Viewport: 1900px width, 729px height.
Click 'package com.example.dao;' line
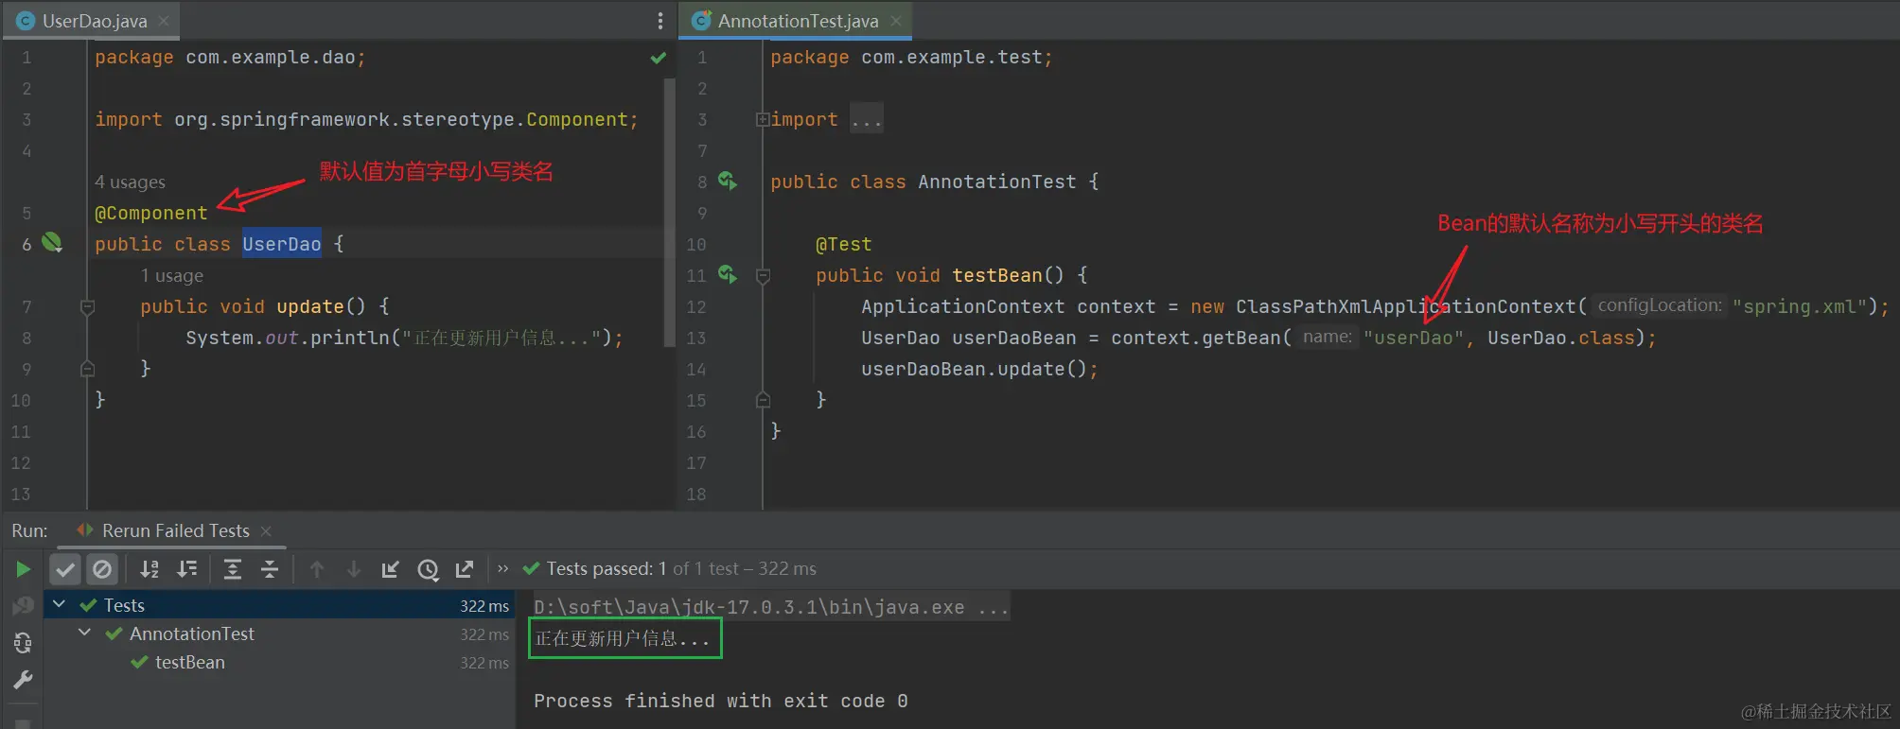tap(230, 58)
